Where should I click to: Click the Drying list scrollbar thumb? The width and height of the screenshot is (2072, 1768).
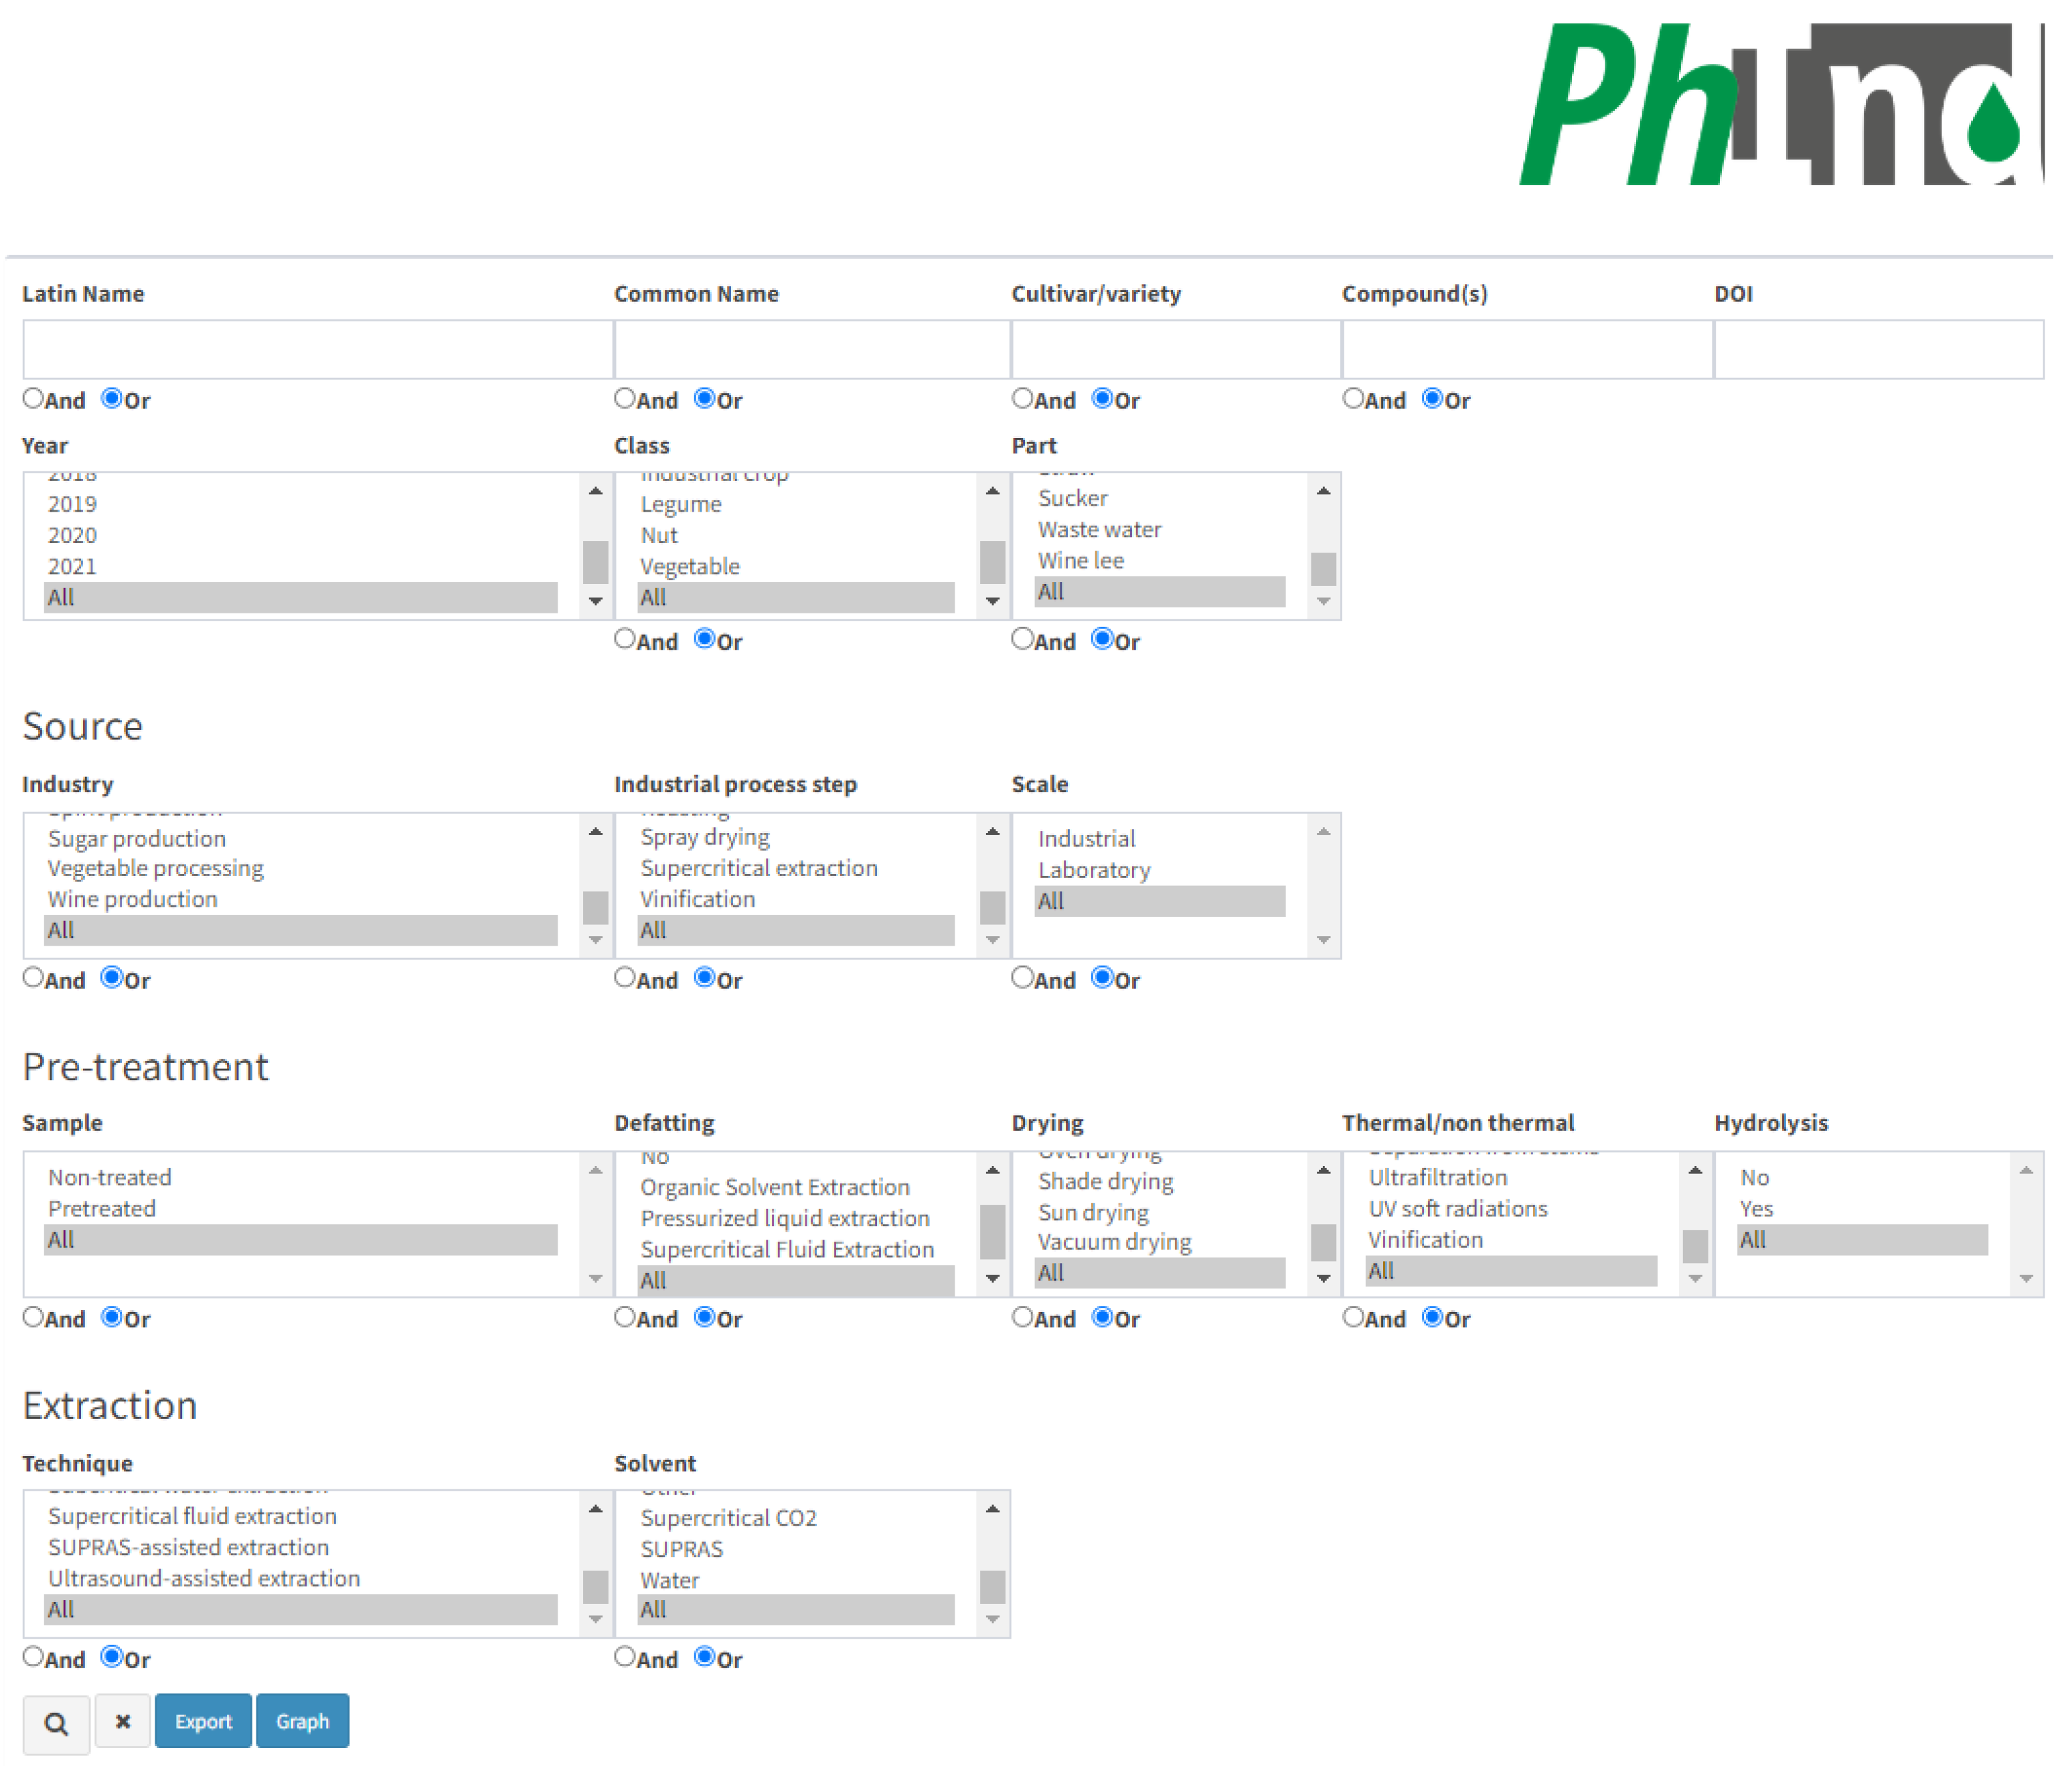[x=1323, y=1243]
